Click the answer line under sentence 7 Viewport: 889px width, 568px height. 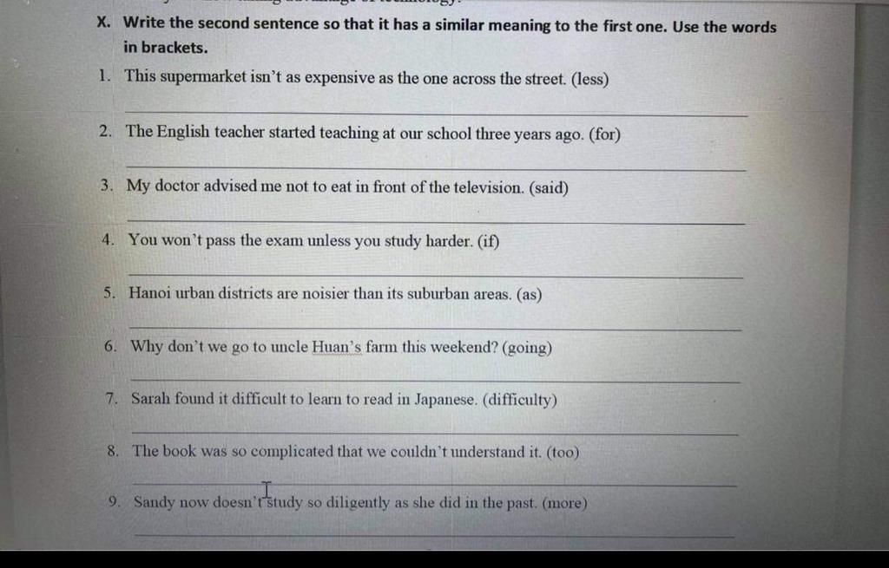pos(435,432)
